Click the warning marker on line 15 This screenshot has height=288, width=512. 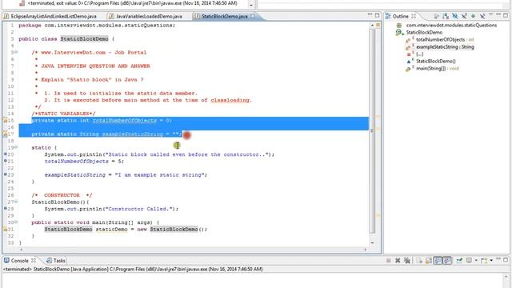click(x=5, y=121)
